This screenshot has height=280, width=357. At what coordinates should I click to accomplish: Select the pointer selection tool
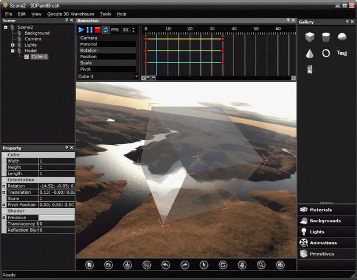coord(204,265)
